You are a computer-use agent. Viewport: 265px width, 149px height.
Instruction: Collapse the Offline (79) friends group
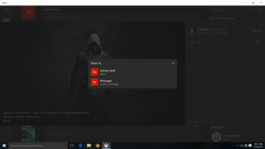[x=217, y=127]
